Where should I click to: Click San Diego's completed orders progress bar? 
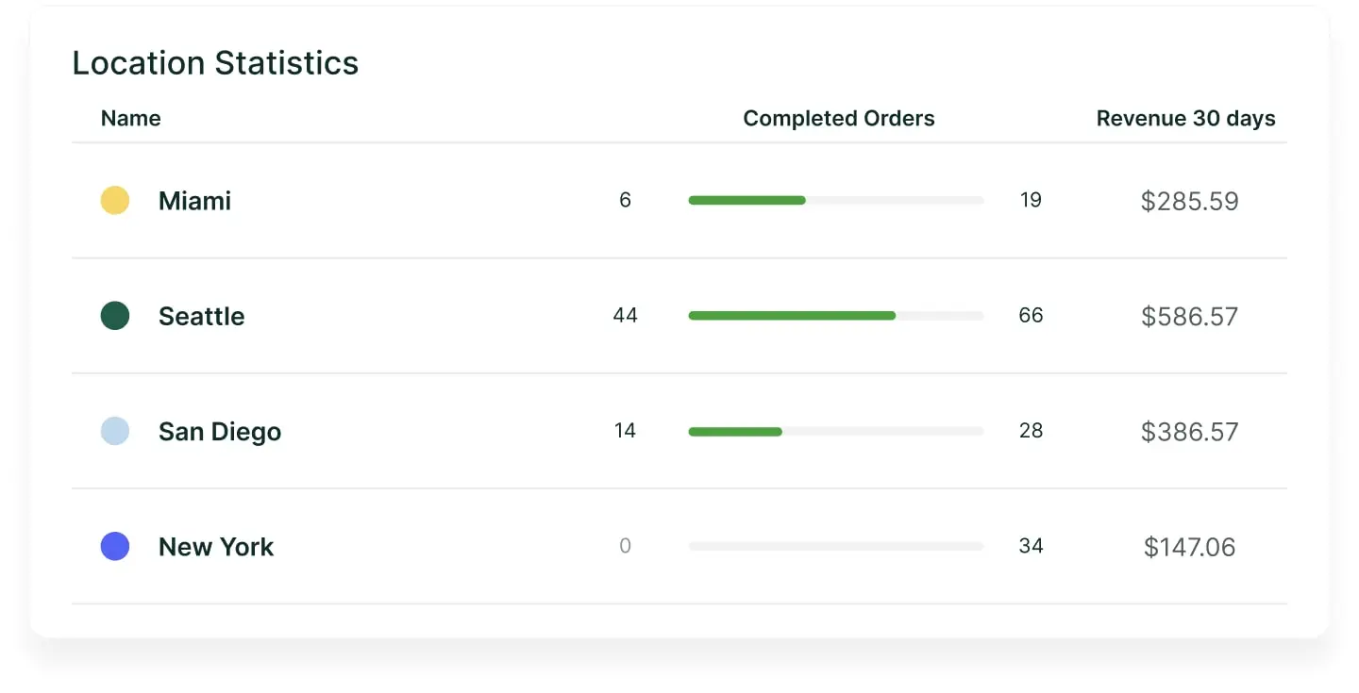click(x=836, y=431)
